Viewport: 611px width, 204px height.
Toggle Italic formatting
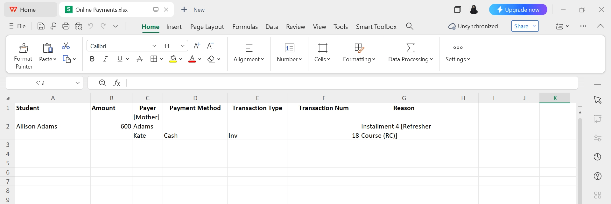coord(105,59)
